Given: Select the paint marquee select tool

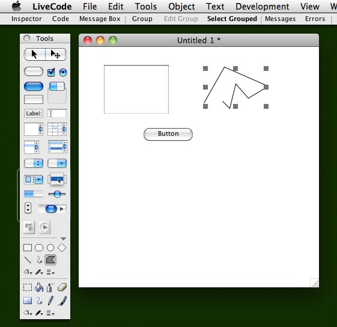Looking at the screenshot, I should (x=28, y=287).
